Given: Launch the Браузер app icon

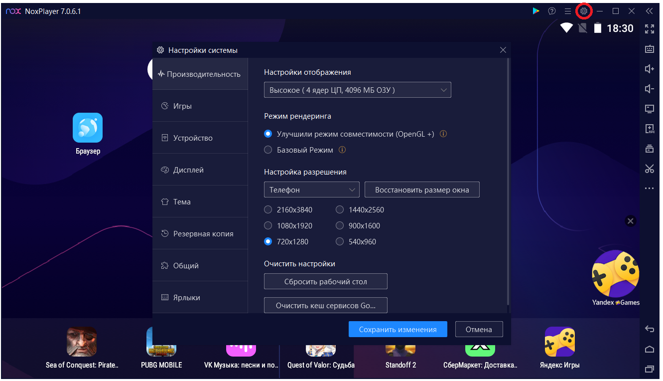Looking at the screenshot, I should [x=88, y=128].
